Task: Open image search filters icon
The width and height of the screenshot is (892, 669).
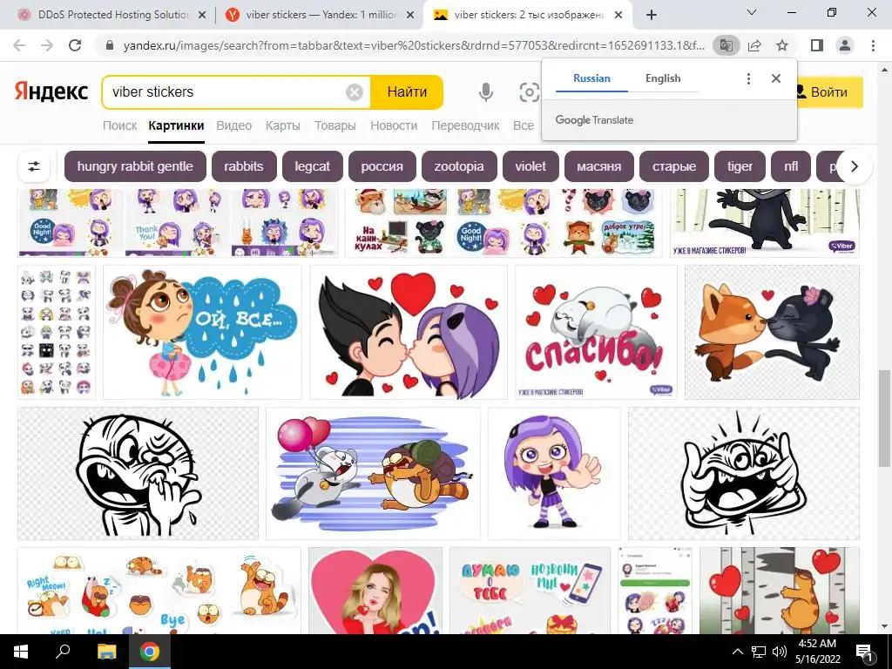Action: coord(34,166)
